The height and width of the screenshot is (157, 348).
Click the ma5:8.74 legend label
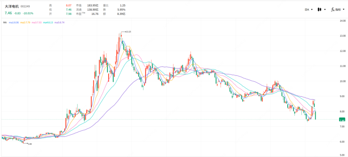60,22
